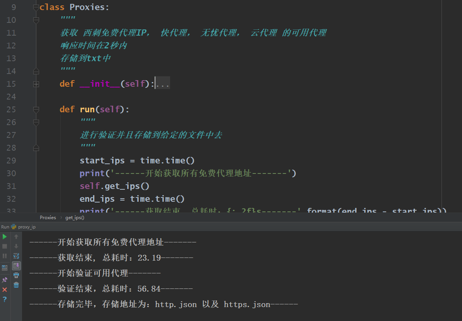462x321 pixels.
Task: Toggle scroll to end of output
Action: click(16, 266)
